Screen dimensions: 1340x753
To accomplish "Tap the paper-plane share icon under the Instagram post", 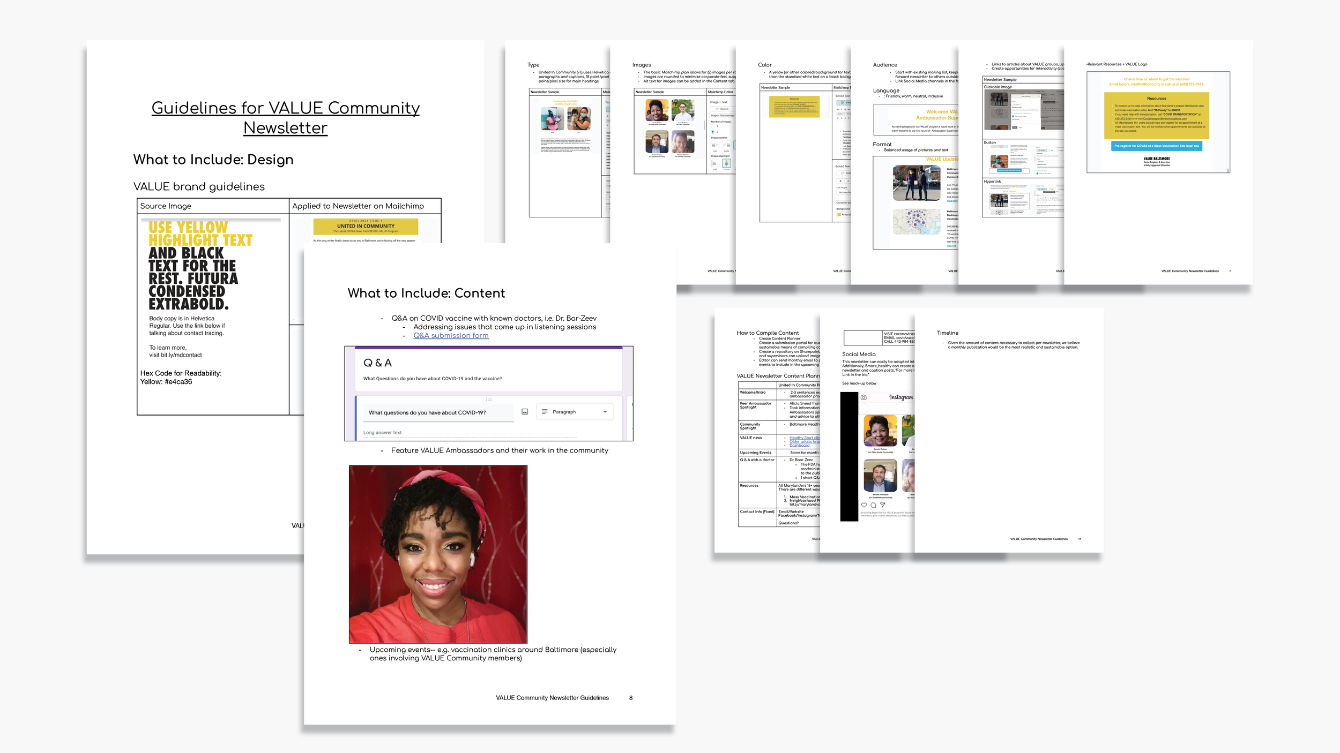I will [882, 505].
